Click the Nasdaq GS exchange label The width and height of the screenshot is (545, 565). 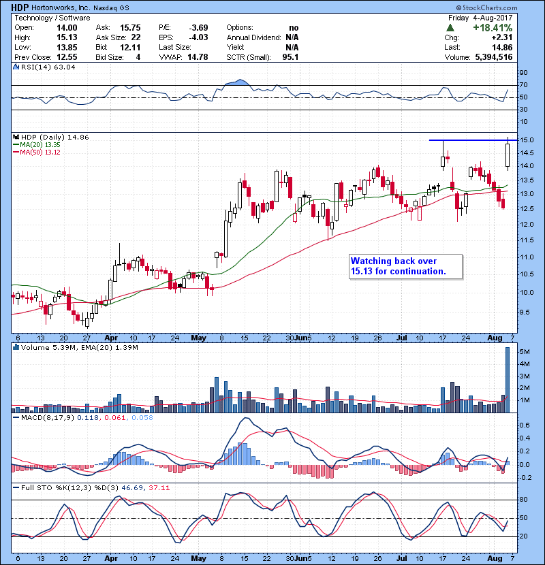coord(111,8)
